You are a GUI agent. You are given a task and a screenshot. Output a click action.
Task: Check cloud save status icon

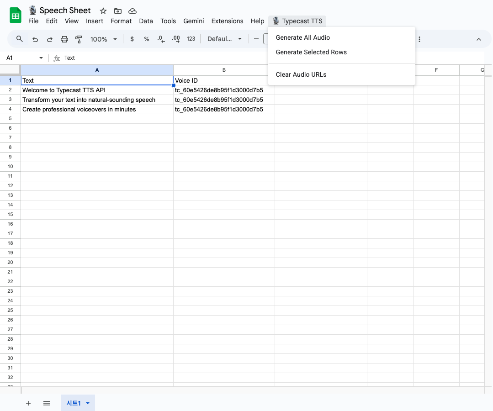(x=133, y=11)
